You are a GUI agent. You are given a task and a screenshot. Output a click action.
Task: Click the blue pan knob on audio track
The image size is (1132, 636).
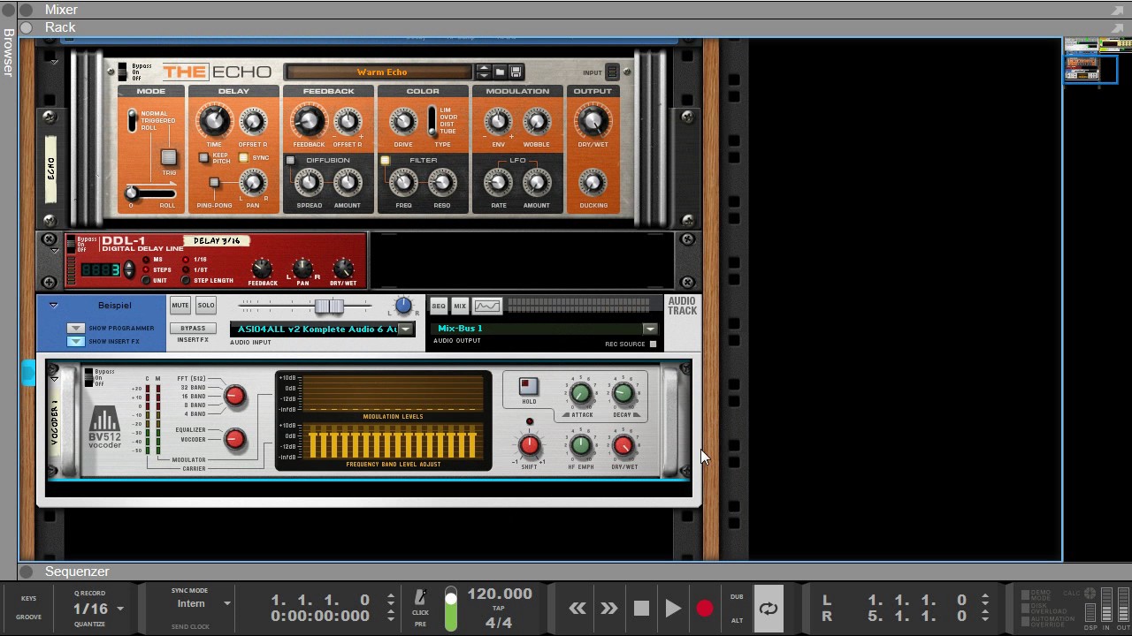click(403, 306)
